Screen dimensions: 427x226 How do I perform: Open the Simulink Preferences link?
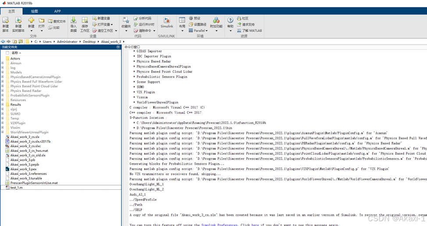[219, 225]
